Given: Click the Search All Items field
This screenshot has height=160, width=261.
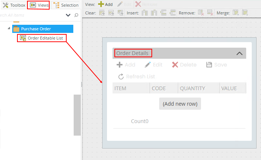Looking at the screenshot, I should coord(31,15).
